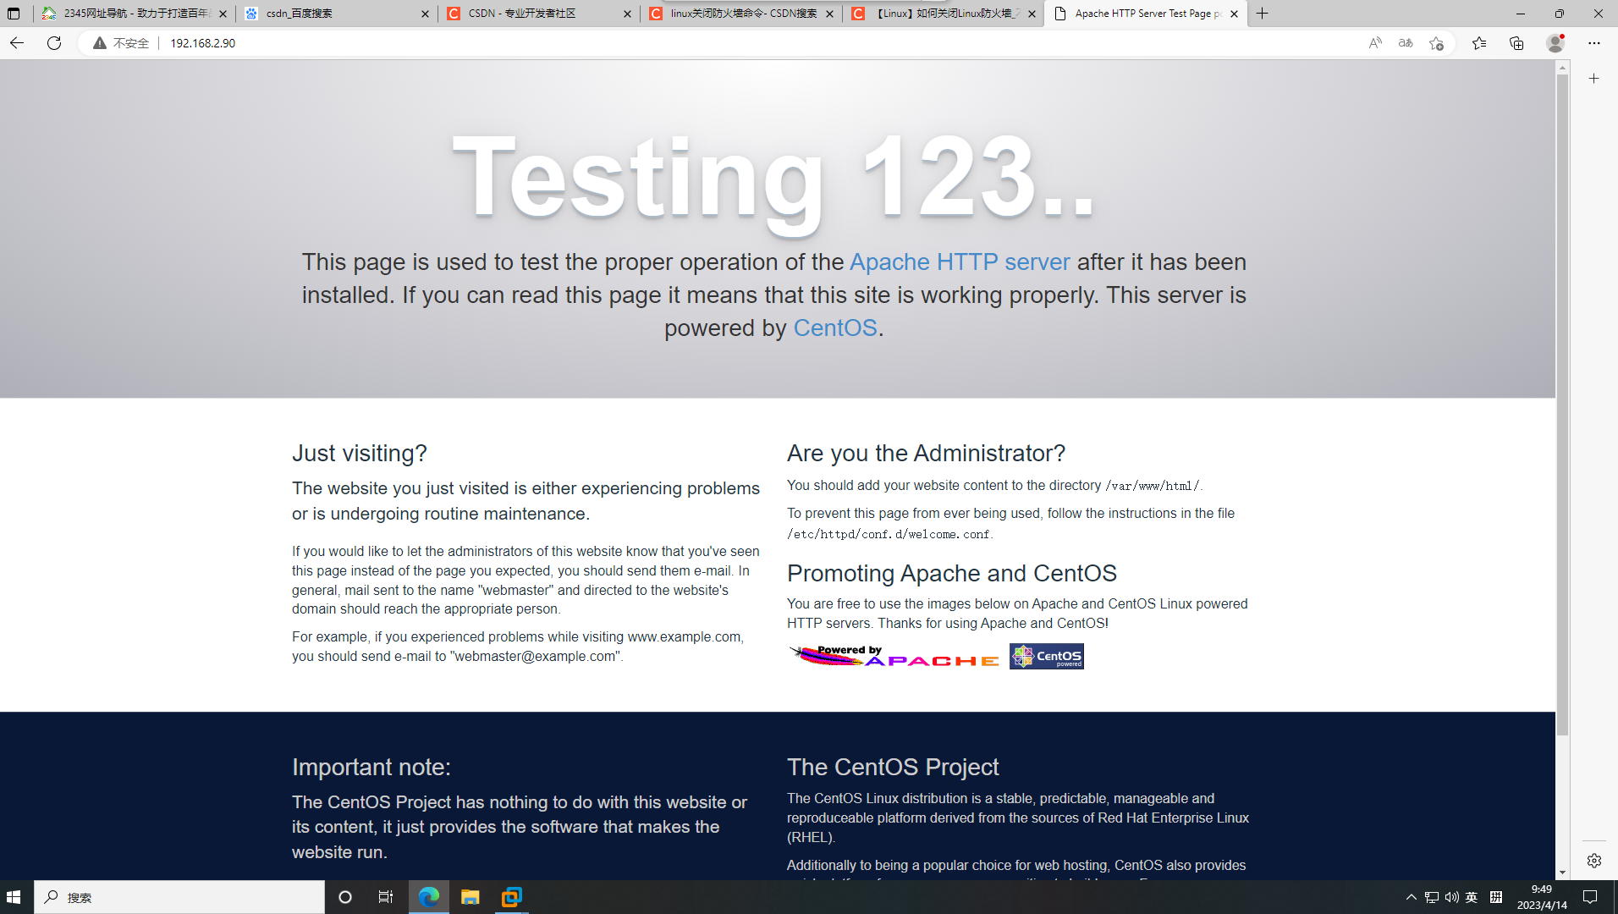Click the page vertical scrollbar thumb
This screenshot has height=914, width=1618.
(x=1562, y=405)
